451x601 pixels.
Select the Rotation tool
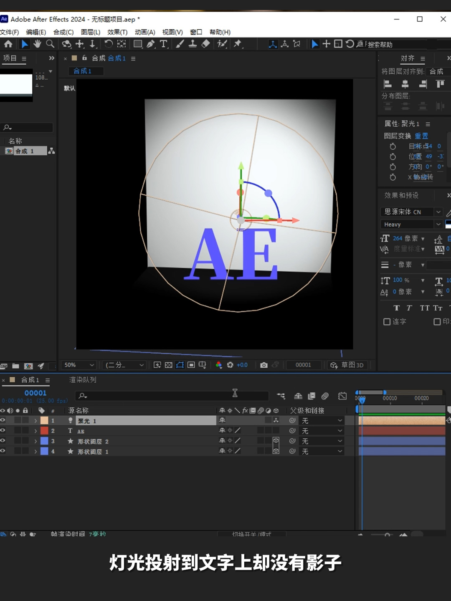(x=109, y=44)
